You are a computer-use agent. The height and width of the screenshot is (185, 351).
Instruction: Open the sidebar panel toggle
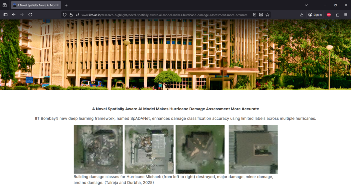(5, 15)
